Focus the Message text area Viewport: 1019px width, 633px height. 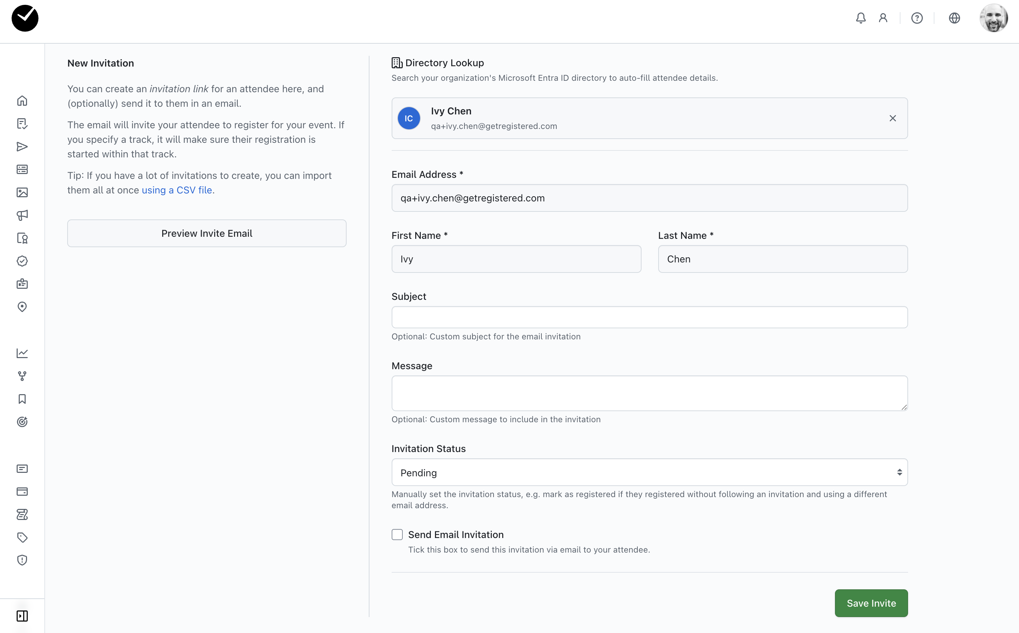pos(649,393)
